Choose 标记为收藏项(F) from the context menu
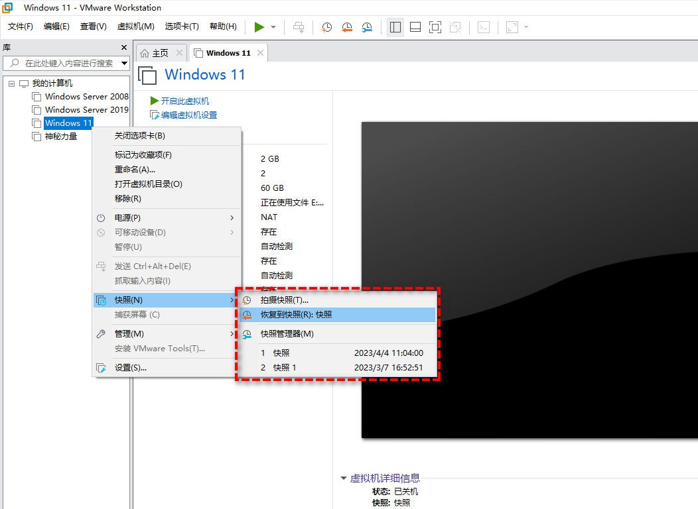 (x=167, y=154)
